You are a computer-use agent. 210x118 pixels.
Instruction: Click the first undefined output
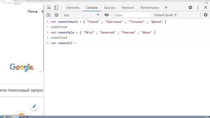(59, 27)
